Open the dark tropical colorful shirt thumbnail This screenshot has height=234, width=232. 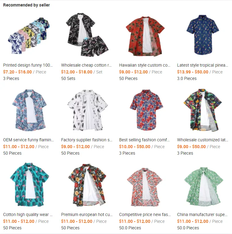coord(203,110)
